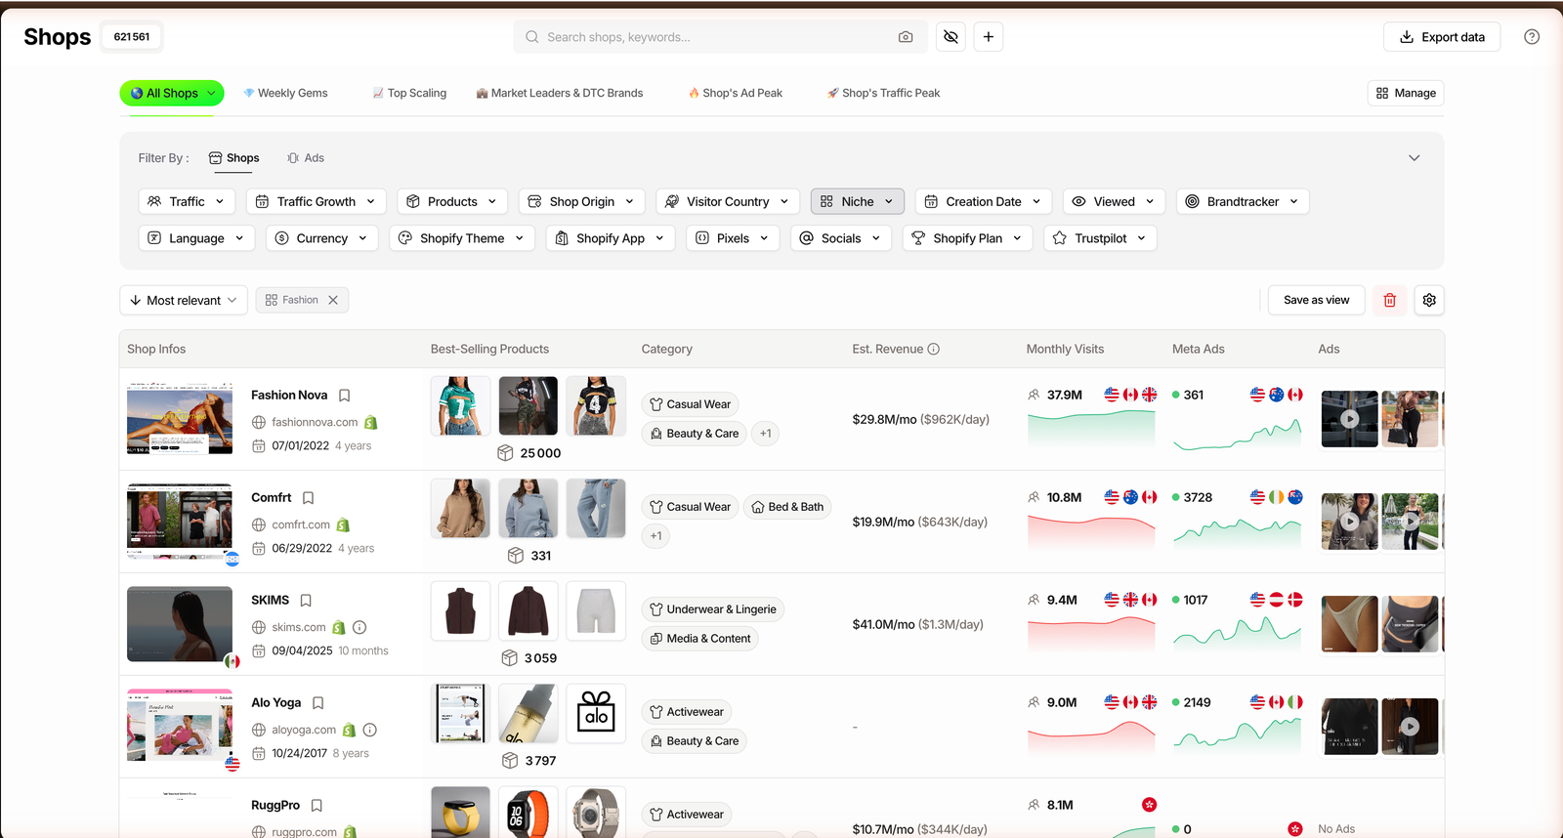Bookmark the RuggPro shop

tap(317, 806)
